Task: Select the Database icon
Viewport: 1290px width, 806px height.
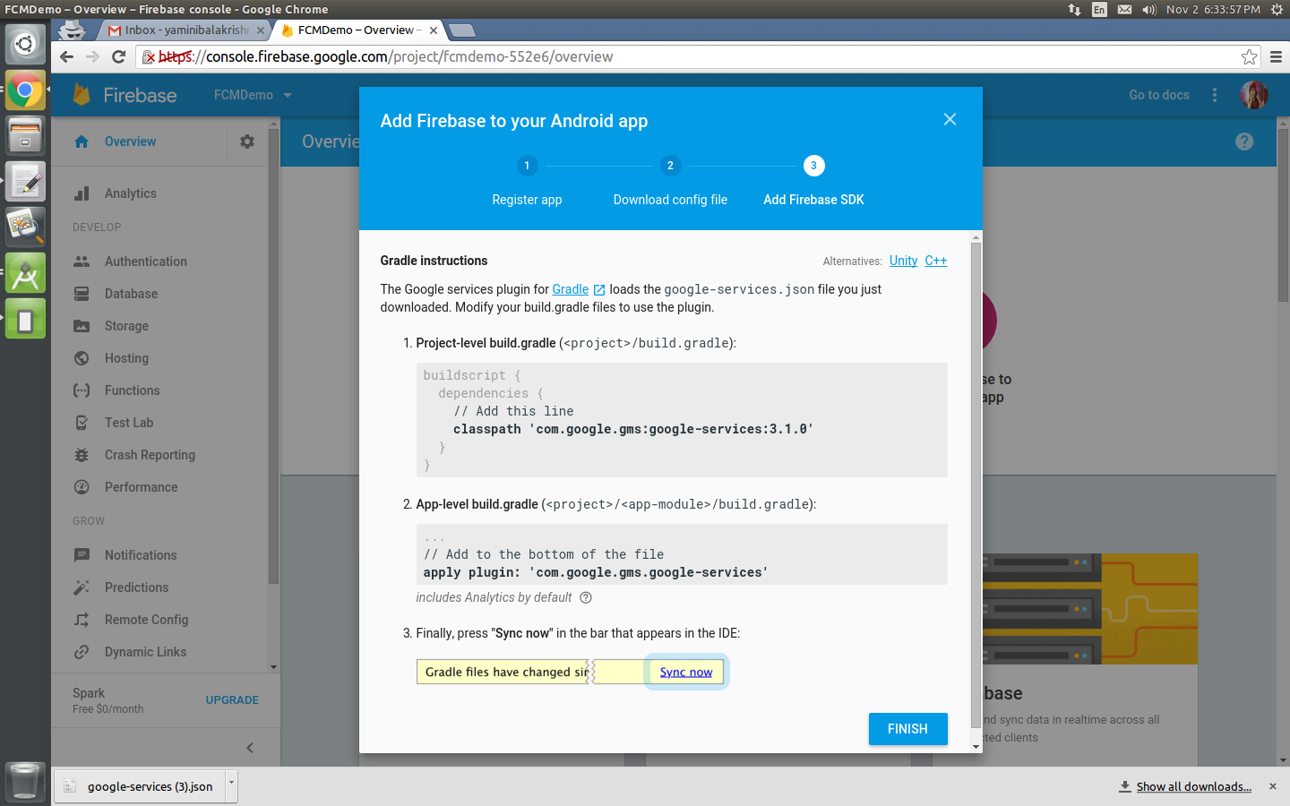Action: click(x=82, y=294)
